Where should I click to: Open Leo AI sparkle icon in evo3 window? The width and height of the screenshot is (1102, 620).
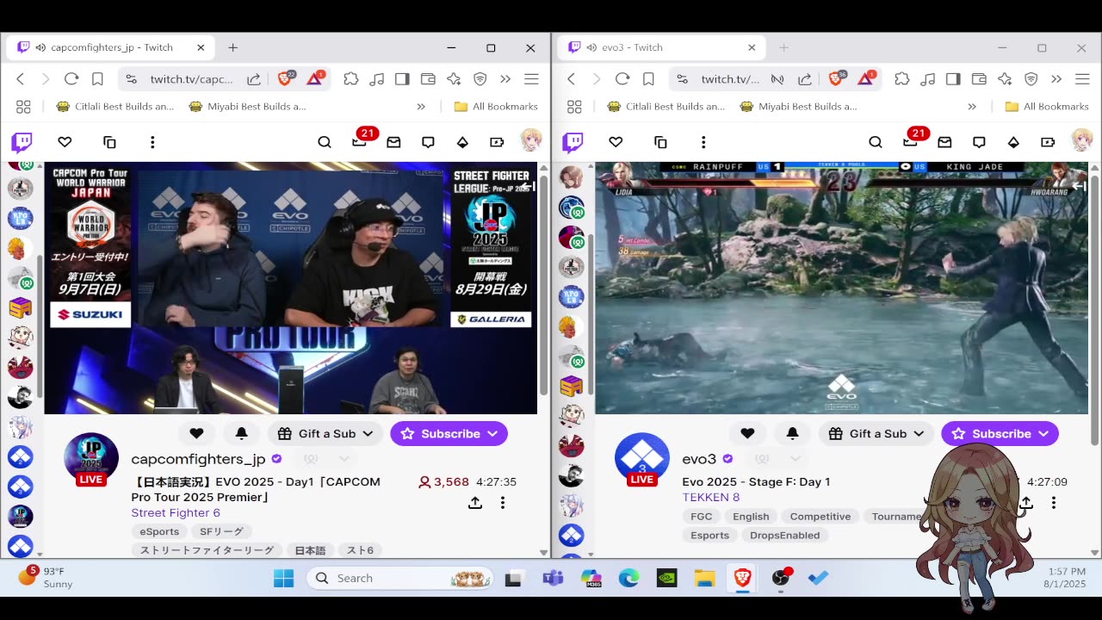(1005, 79)
